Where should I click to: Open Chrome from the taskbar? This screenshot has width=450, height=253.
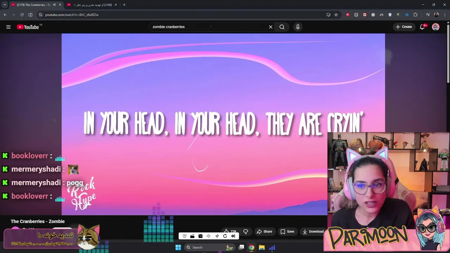tap(251, 247)
